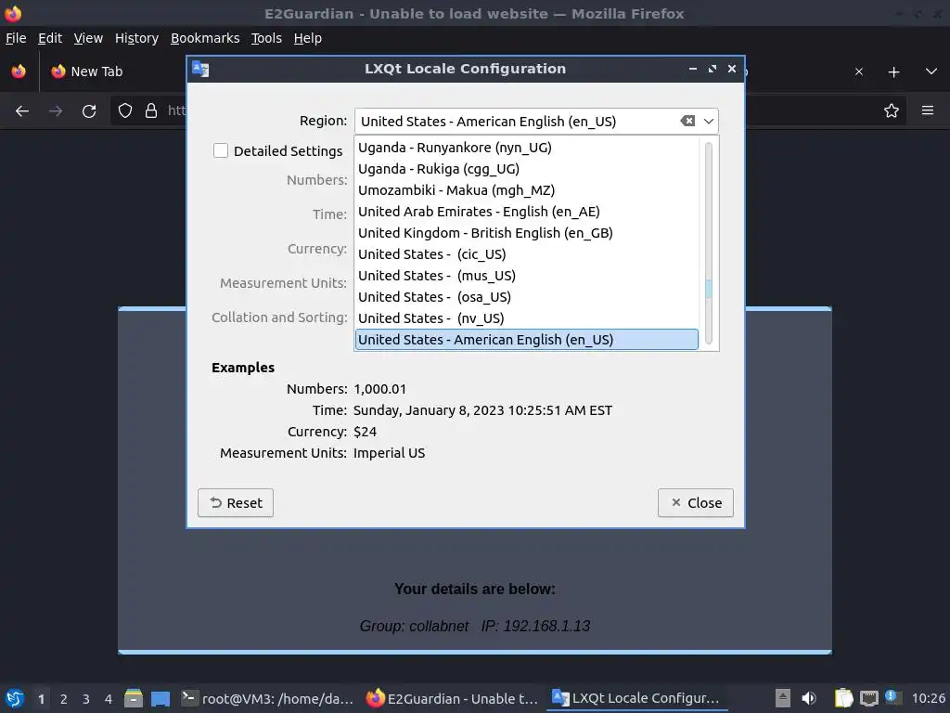
Task: Go back with Firefox back arrow
Action: pyautogui.click(x=22, y=111)
